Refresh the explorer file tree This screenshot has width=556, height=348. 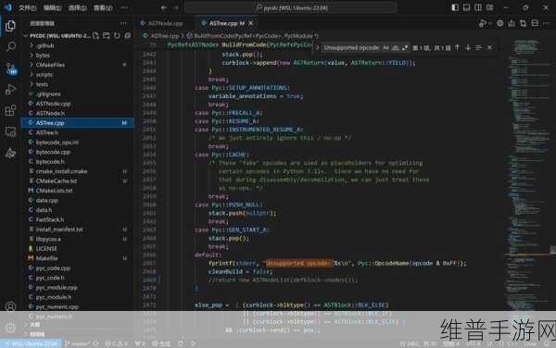click(x=117, y=36)
